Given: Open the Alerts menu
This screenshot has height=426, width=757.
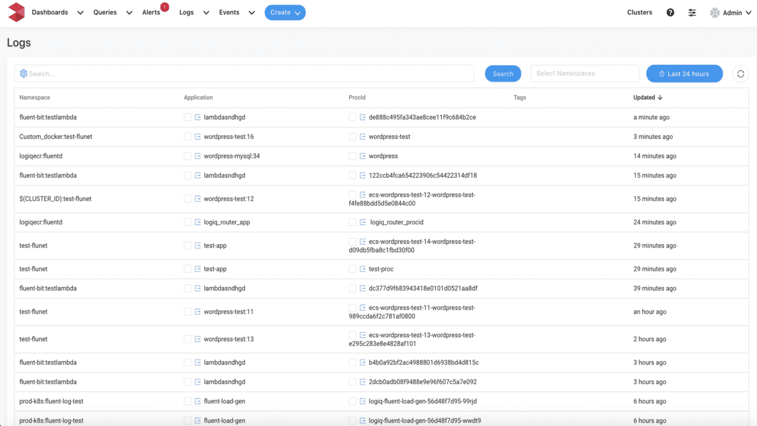Looking at the screenshot, I should (x=151, y=12).
